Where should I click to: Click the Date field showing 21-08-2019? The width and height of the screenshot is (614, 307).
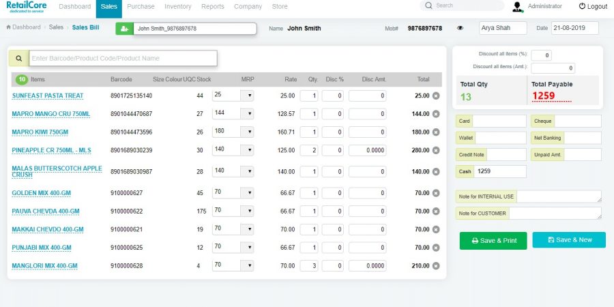[575, 28]
